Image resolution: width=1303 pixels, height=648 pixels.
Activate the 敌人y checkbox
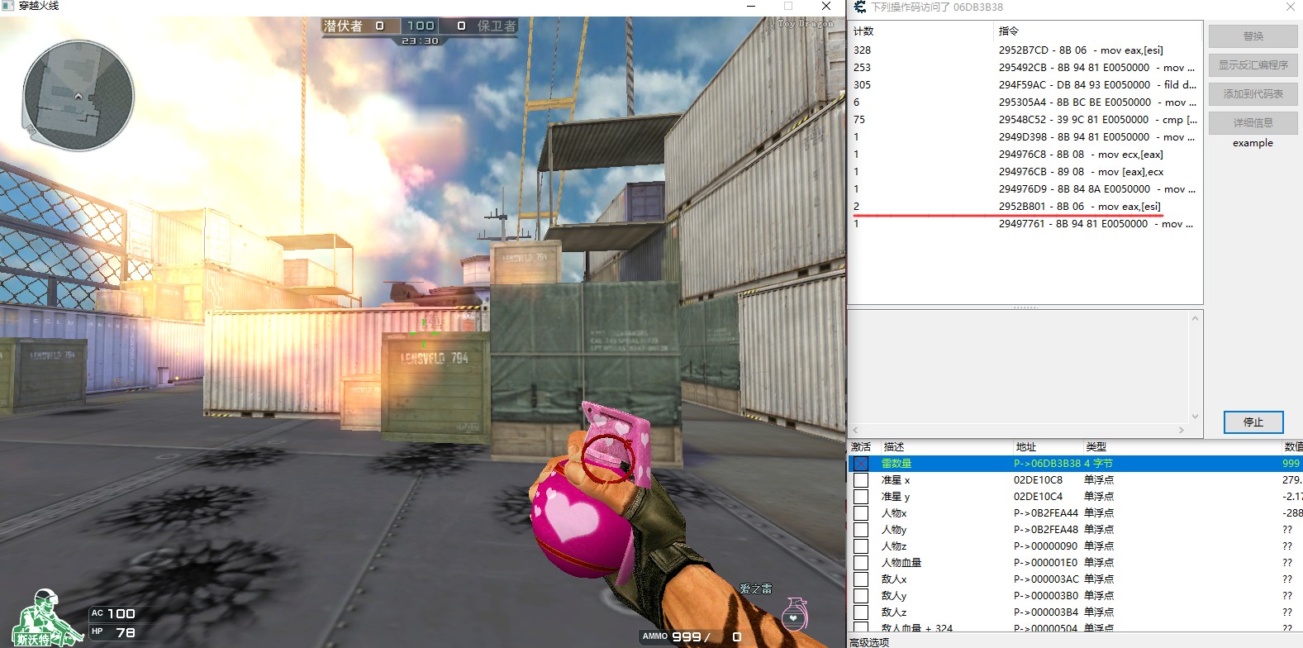click(x=861, y=596)
